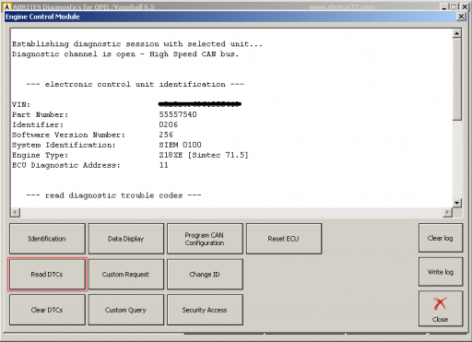The height and width of the screenshot is (342, 472).
Task: Click the Reset ECU button
Action: click(x=284, y=239)
